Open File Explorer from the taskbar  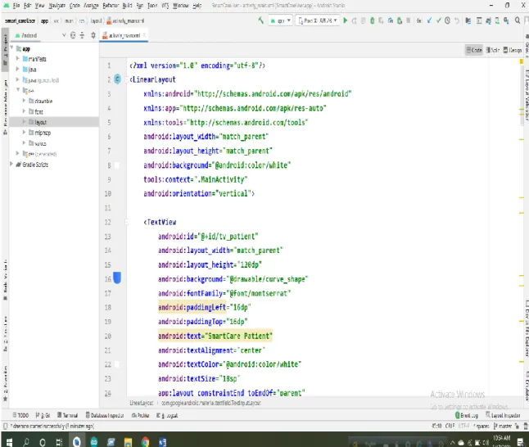coord(128,441)
